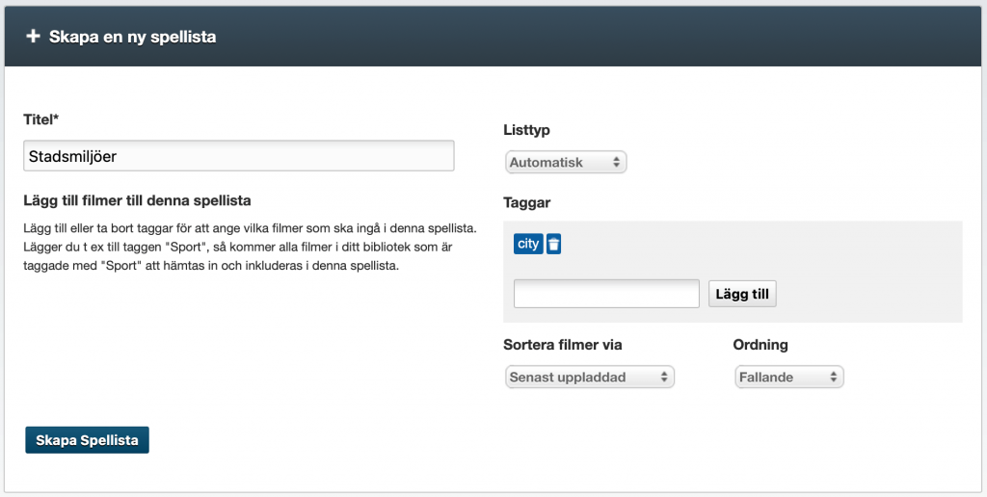This screenshot has height=497, width=987.
Task: Click the Sortera filmer via label
Action: pyautogui.click(x=563, y=345)
